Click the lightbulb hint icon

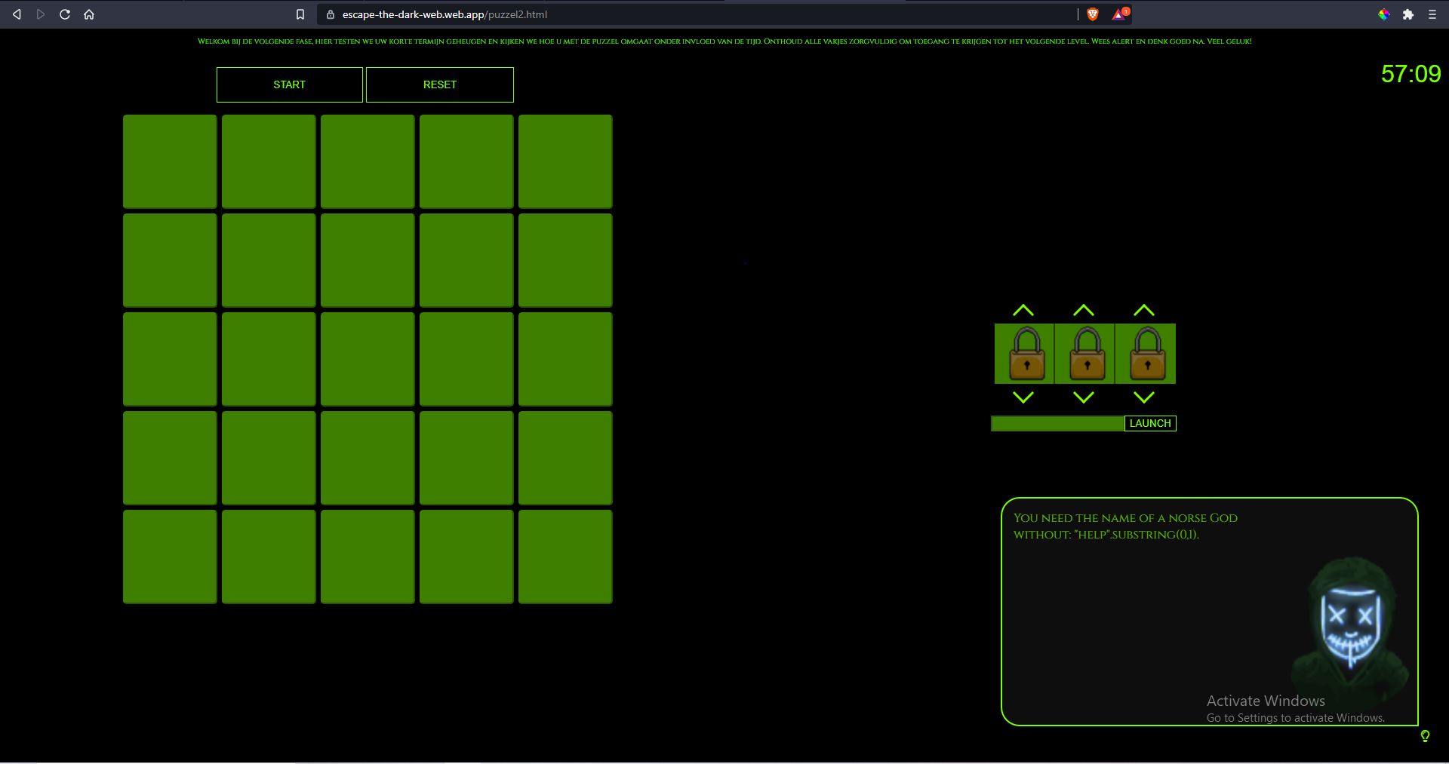point(1425,736)
